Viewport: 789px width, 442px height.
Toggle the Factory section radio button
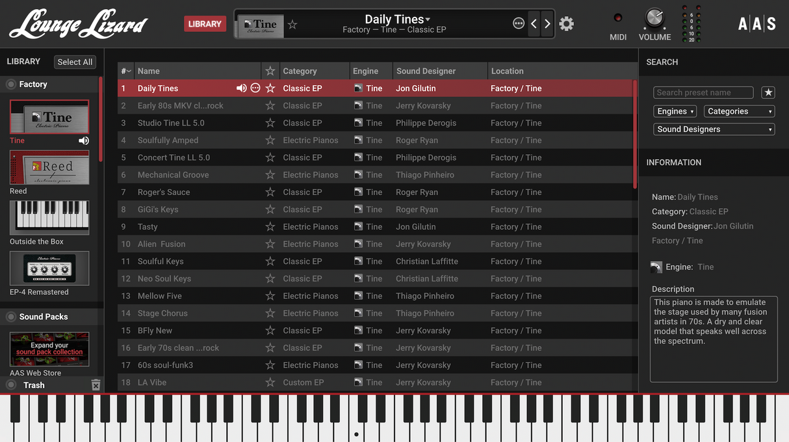pyautogui.click(x=11, y=84)
